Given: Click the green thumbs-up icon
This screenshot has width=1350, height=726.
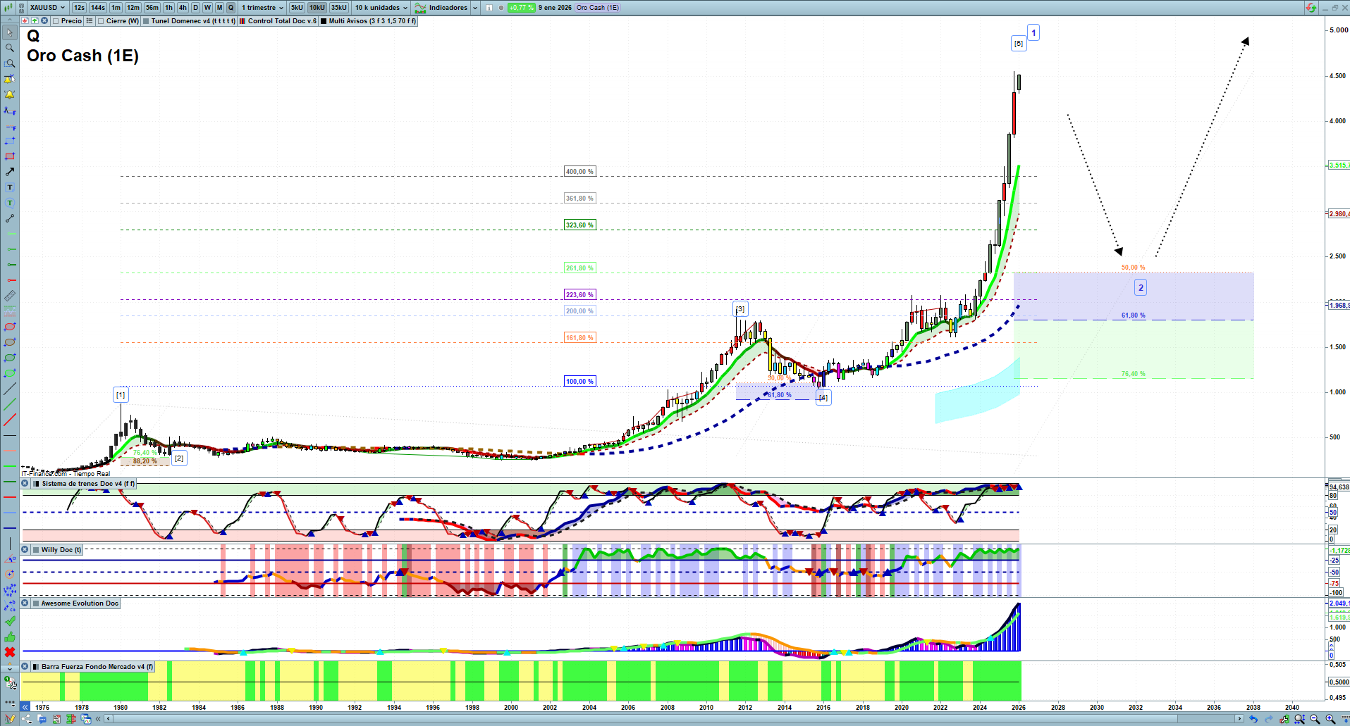Looking at the screenshot, I should tap(10, 637).
